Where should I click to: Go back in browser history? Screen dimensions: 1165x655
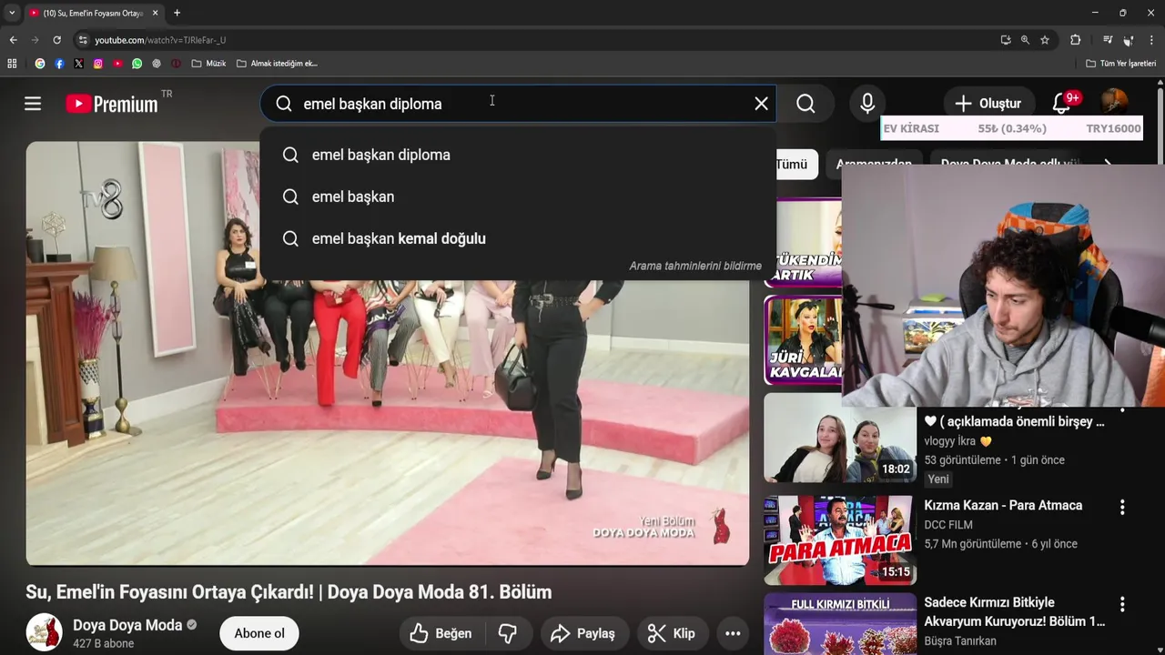(x=13, y=40)
